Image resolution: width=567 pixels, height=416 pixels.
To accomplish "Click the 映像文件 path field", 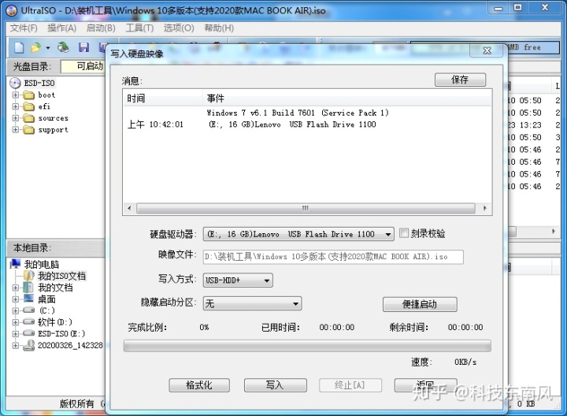I will click(x=333, y=257).
